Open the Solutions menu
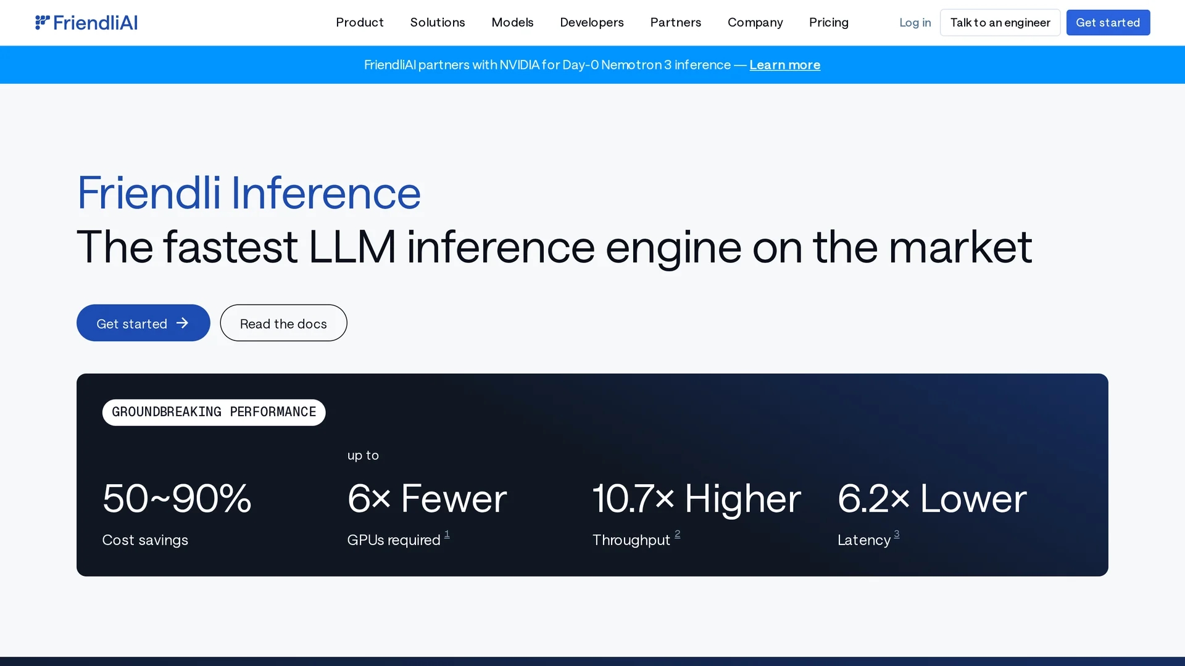Viewport: 1185px width, 666px height. point(438,23)
